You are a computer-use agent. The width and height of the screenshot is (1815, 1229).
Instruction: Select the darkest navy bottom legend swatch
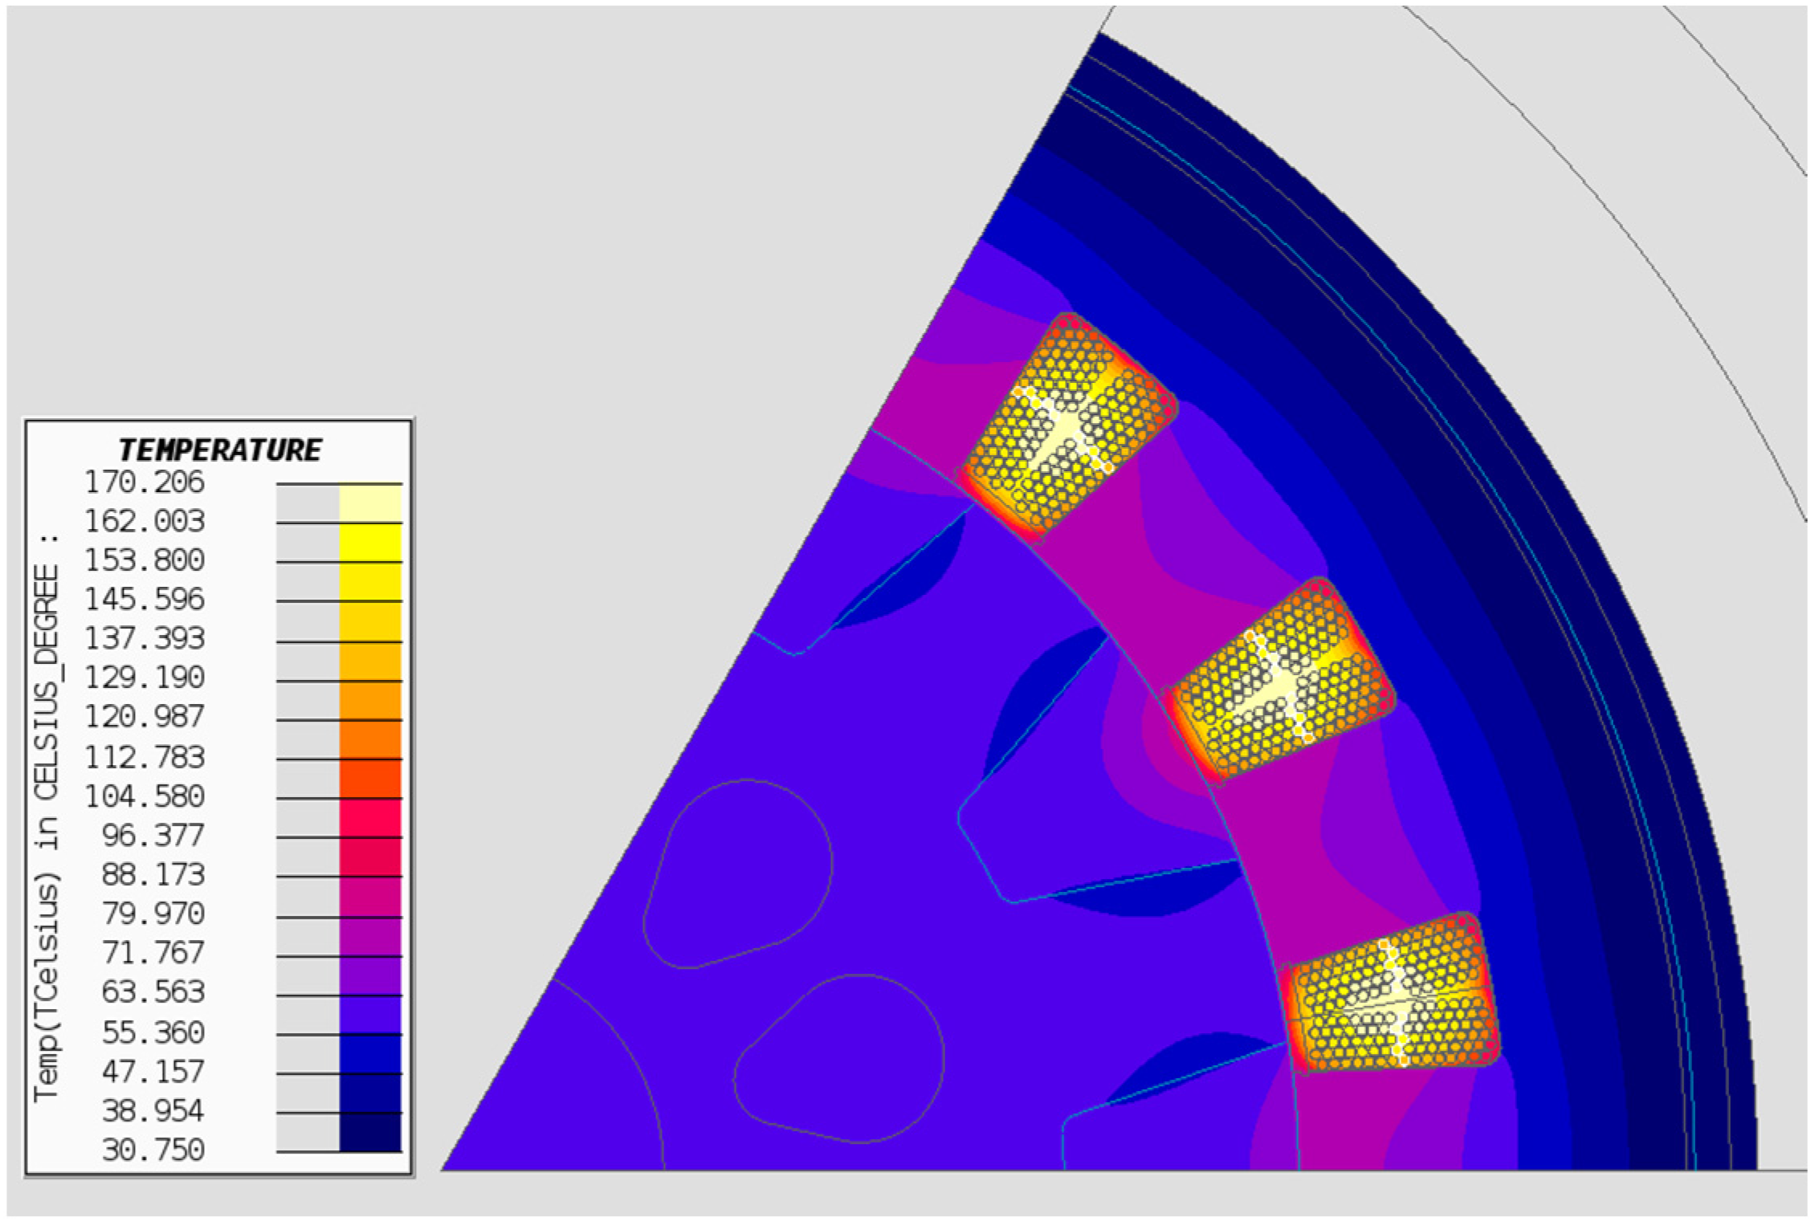[x=369, y=1133]
